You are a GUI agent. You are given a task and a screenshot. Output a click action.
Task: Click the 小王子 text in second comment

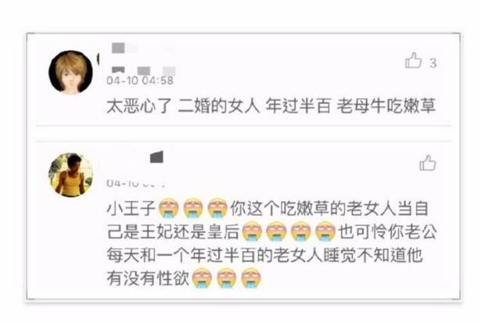click(131, 208)
